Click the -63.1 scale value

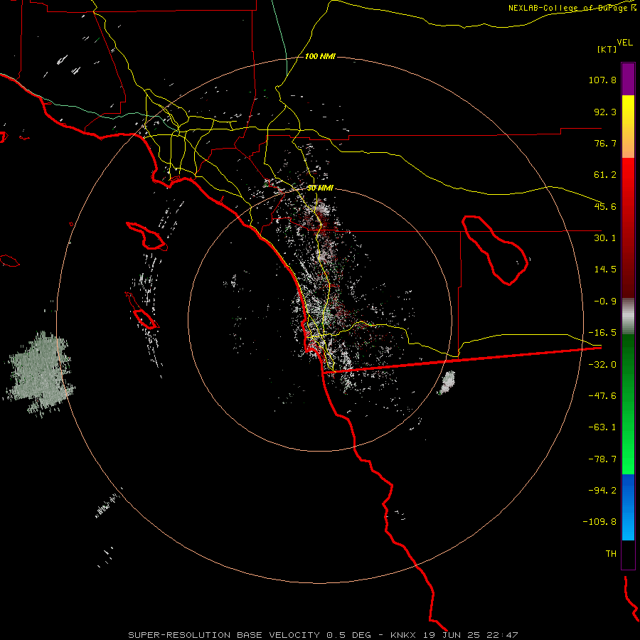pyautogui.click(x=602, y=427)
